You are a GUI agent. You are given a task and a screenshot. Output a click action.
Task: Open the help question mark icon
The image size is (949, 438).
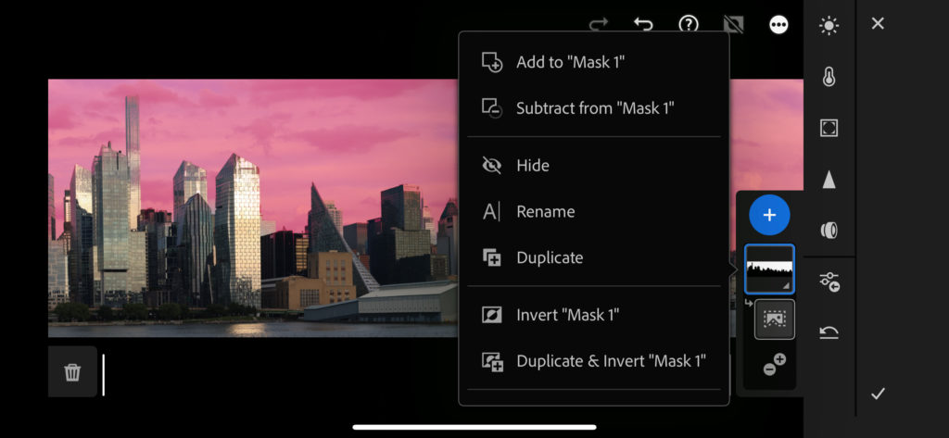689,24
